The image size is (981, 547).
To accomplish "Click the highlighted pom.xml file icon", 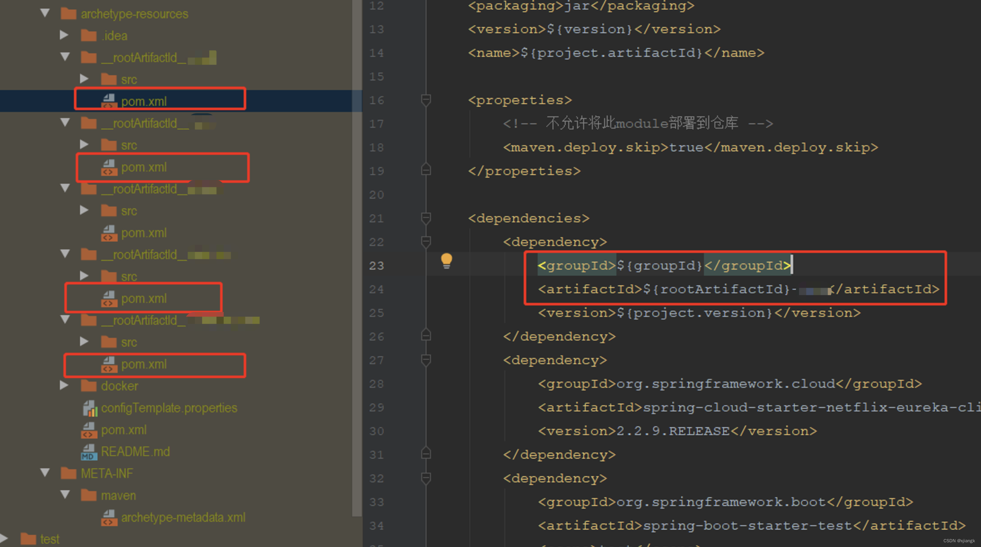I will coord(109,101).
